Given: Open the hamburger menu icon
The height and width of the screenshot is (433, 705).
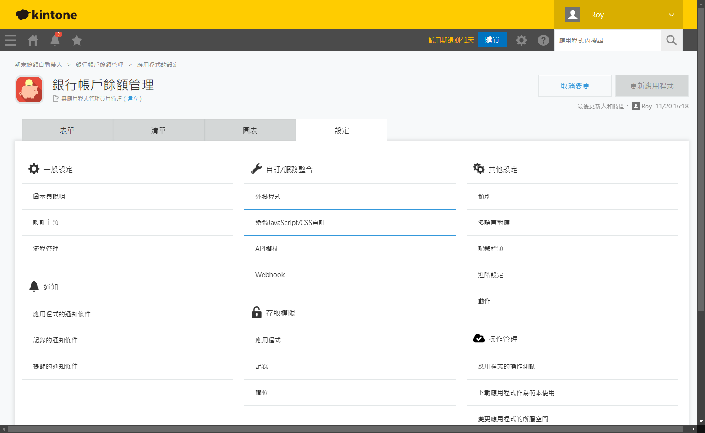Looking at the screenshot, I should click(x=11, y=40).
